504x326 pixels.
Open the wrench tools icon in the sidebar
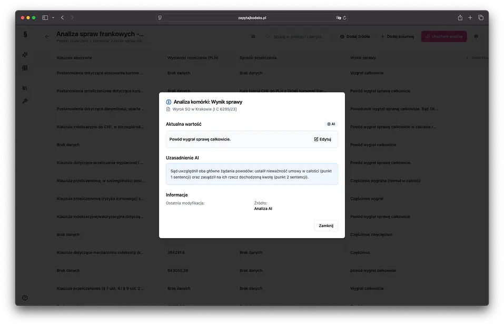[25, 101]
